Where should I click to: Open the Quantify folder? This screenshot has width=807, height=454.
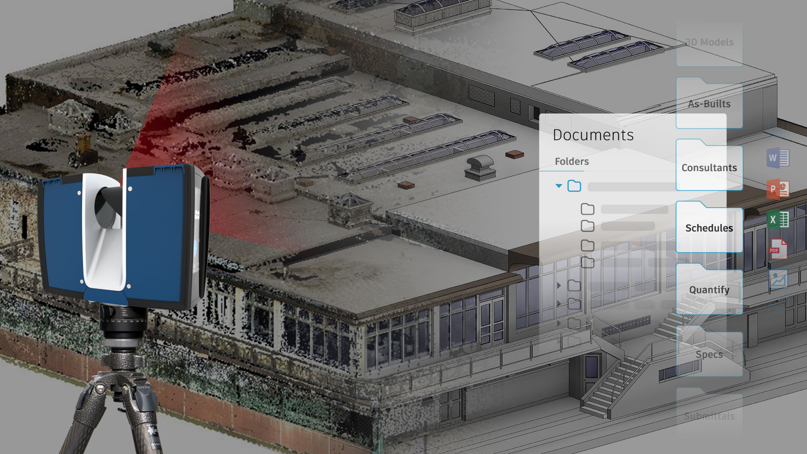(x=710, y=289)
